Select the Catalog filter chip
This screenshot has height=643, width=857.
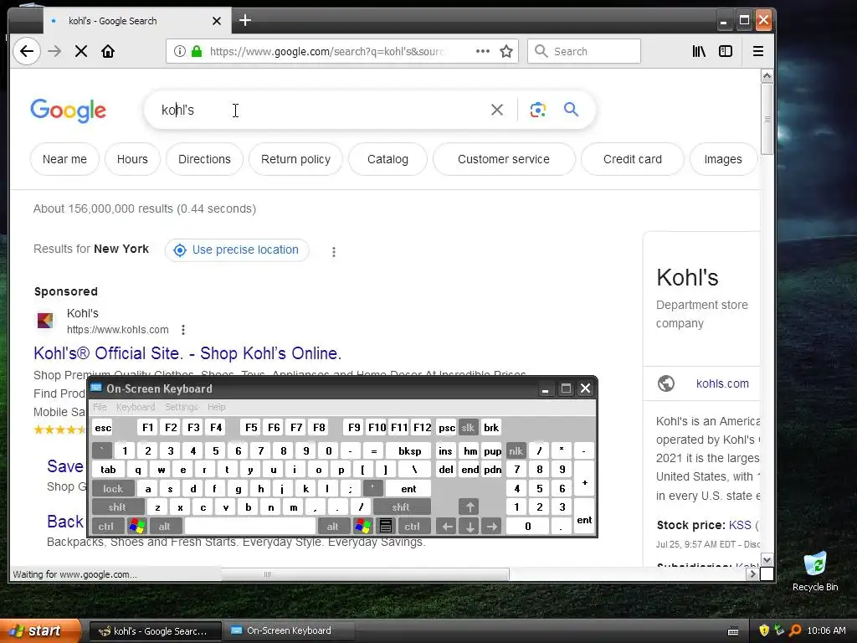click(387, 159)
